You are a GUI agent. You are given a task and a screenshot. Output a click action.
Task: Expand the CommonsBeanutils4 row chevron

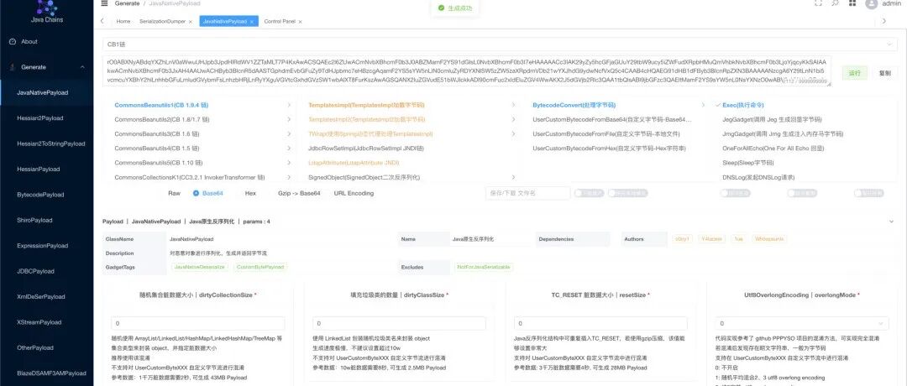coord(289,149)
